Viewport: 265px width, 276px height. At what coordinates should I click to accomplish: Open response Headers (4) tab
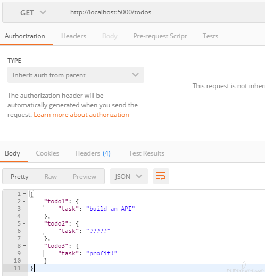93,153
